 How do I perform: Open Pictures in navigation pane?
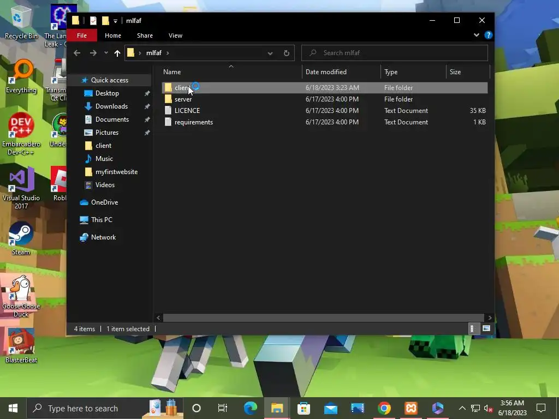[x=106, y=133]
